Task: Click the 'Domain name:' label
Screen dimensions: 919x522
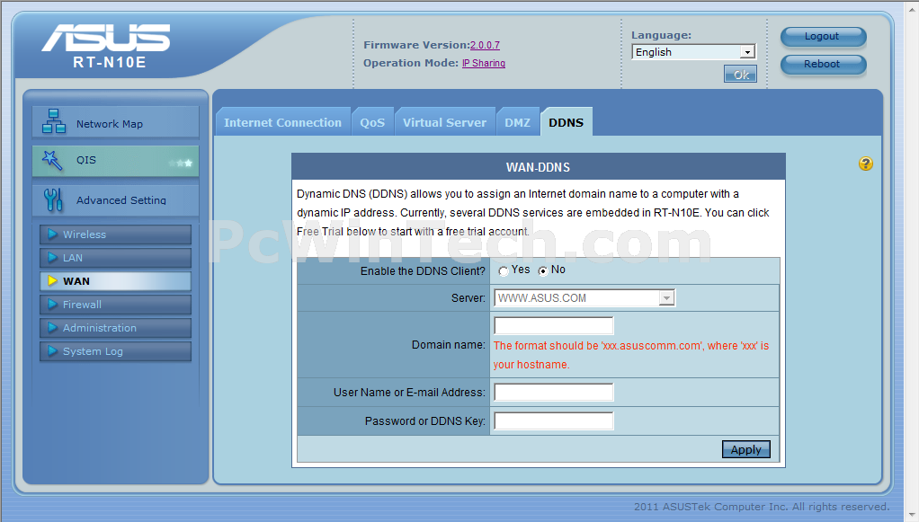Action: pos(449,345)
